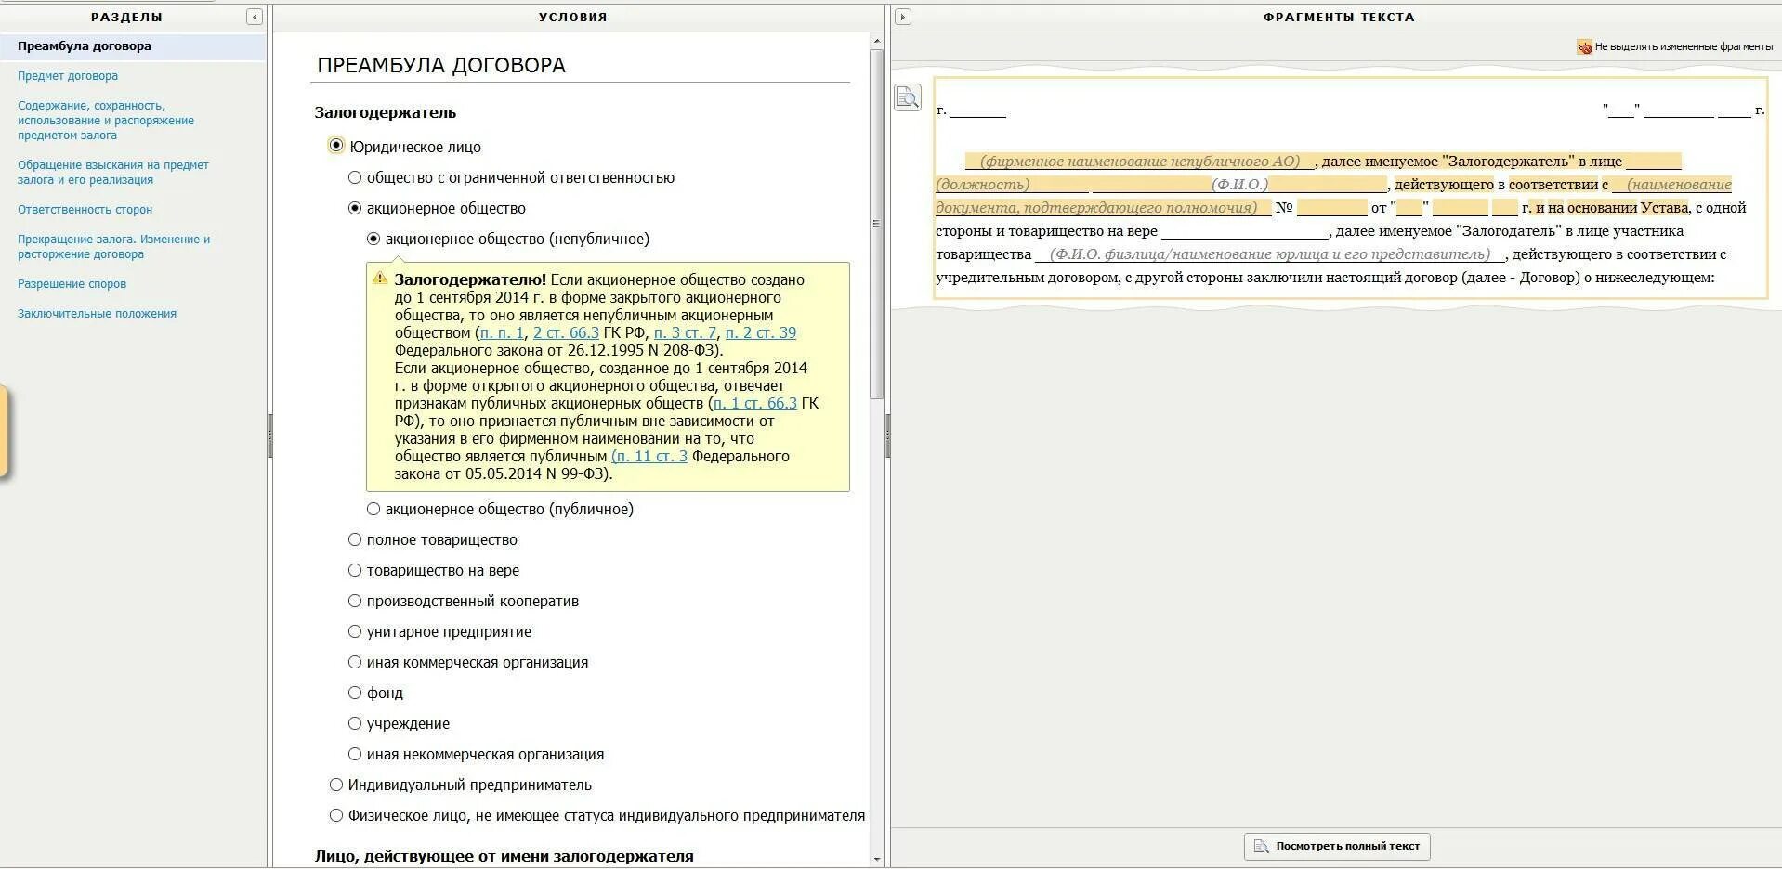
Task: Choose иная коммерческая организация
Action: pos(354,662)
